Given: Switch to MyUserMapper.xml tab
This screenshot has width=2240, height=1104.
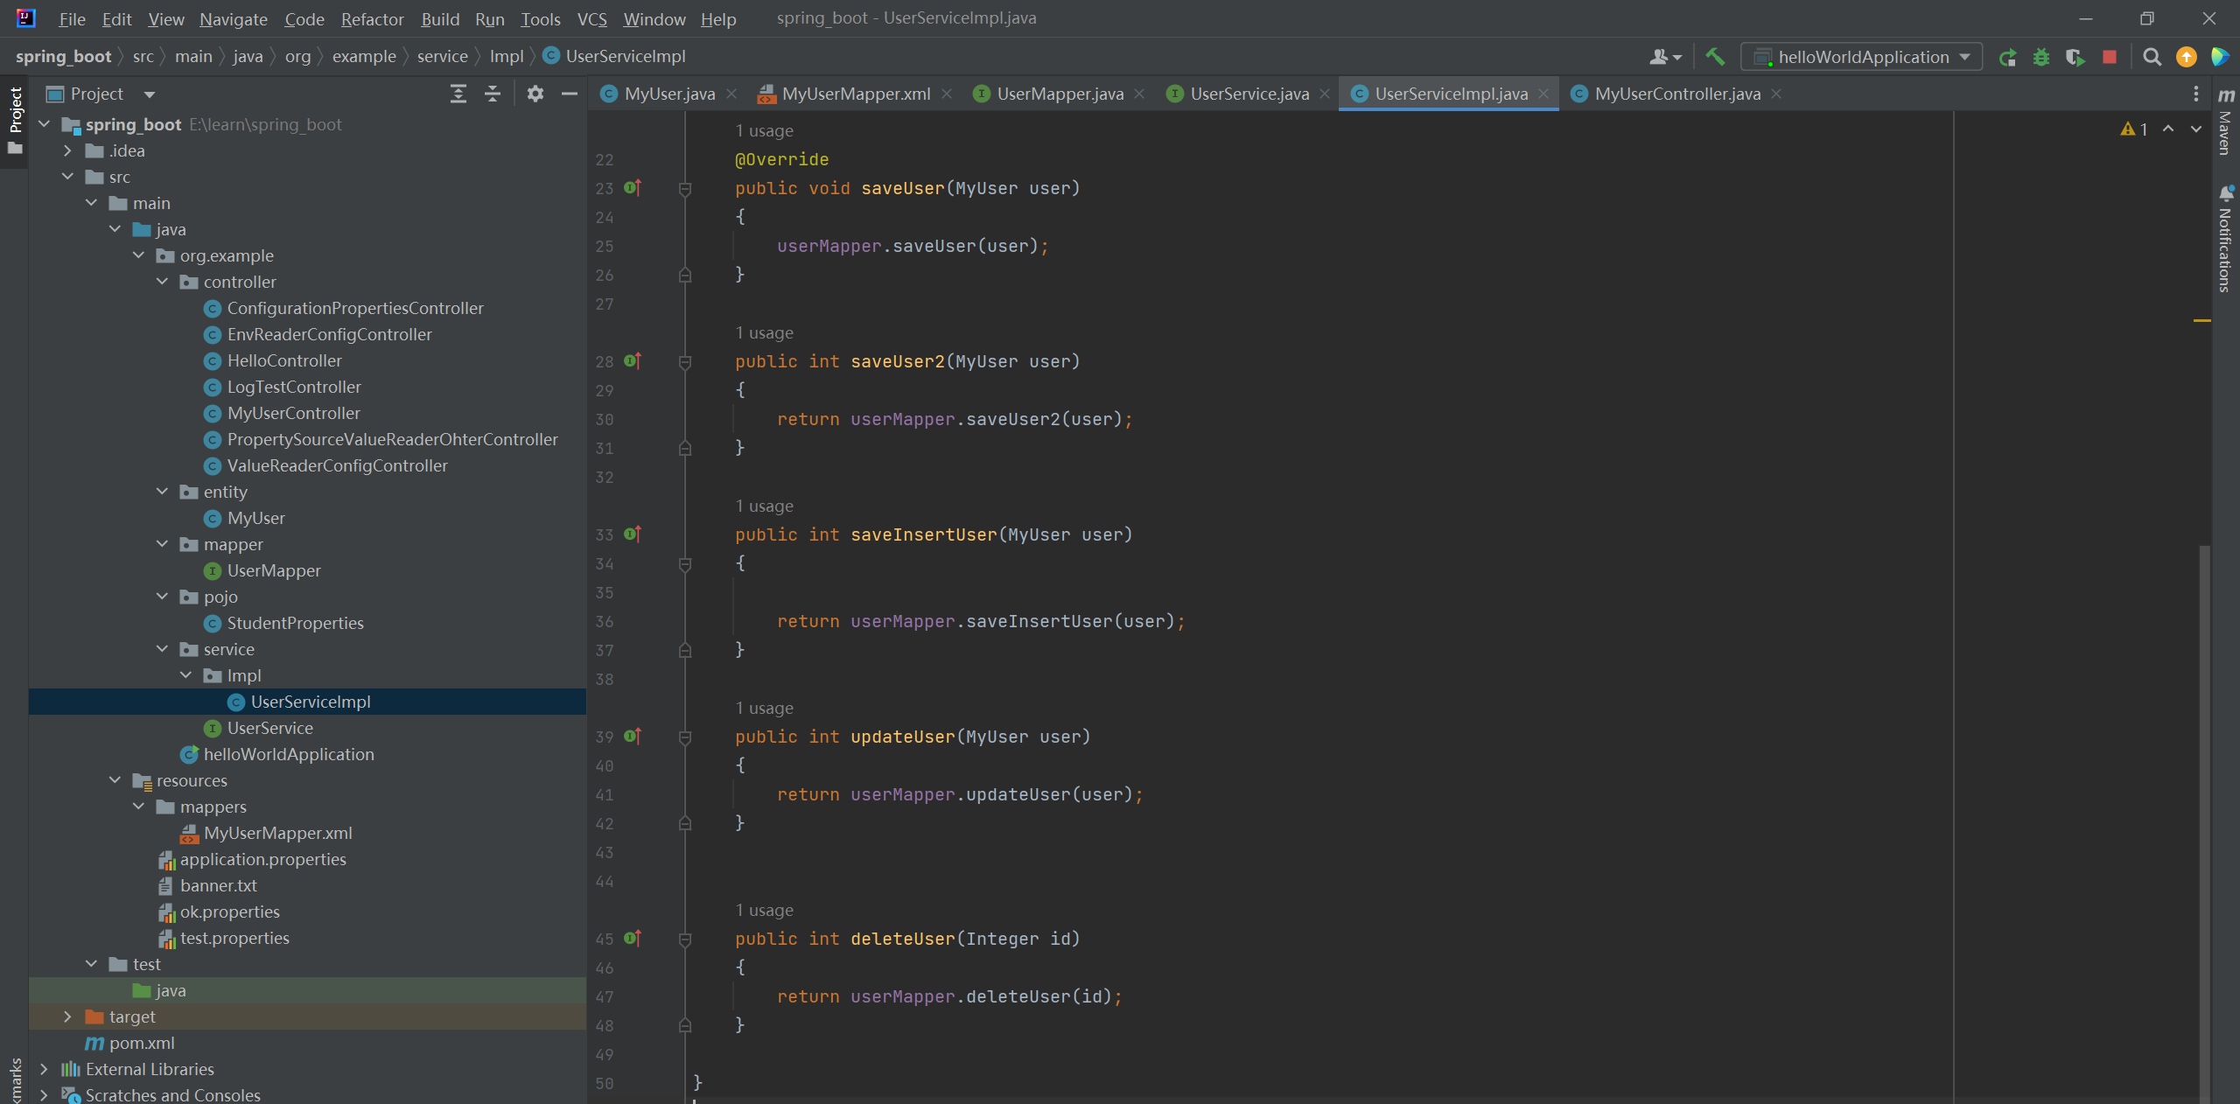Looking at the screenshot, I should pos(855,94).
